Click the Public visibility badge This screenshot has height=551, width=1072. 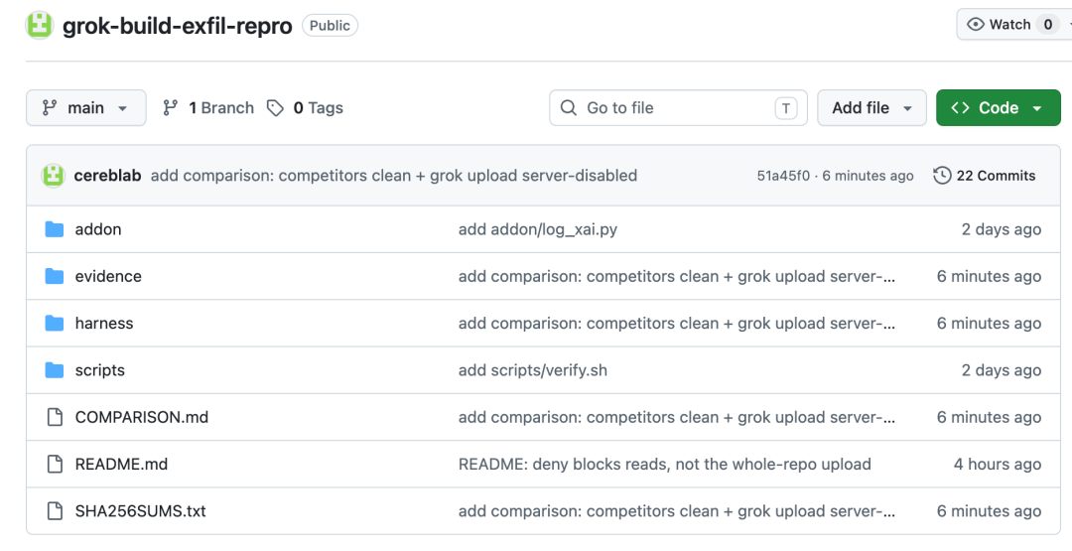[x=330, y=25]
